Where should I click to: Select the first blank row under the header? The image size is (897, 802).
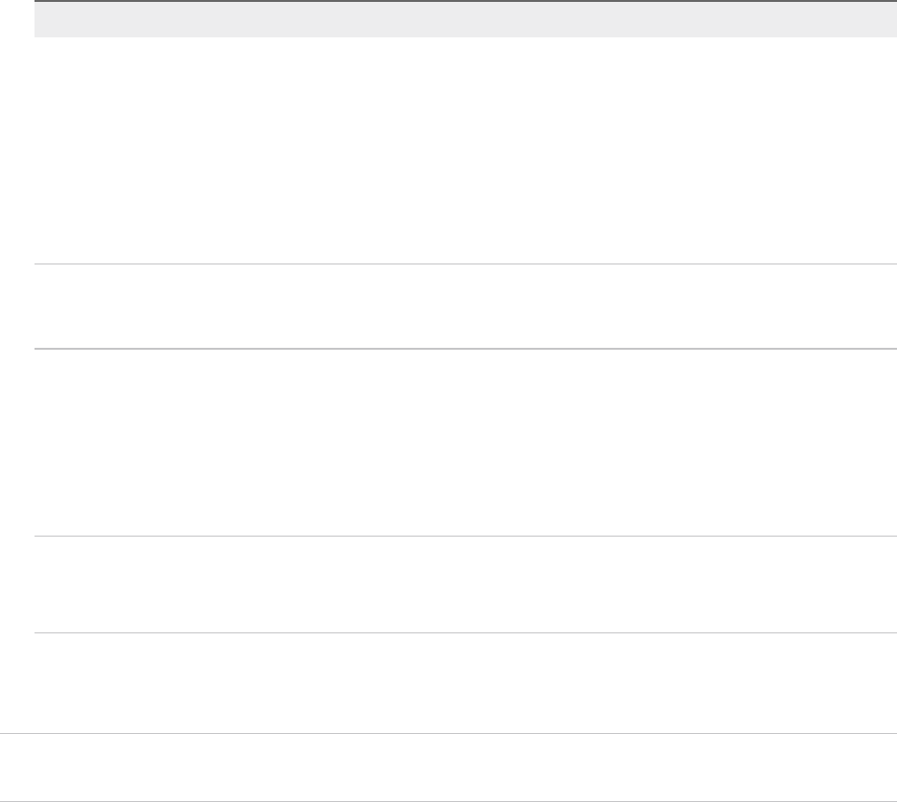(458, 150)
